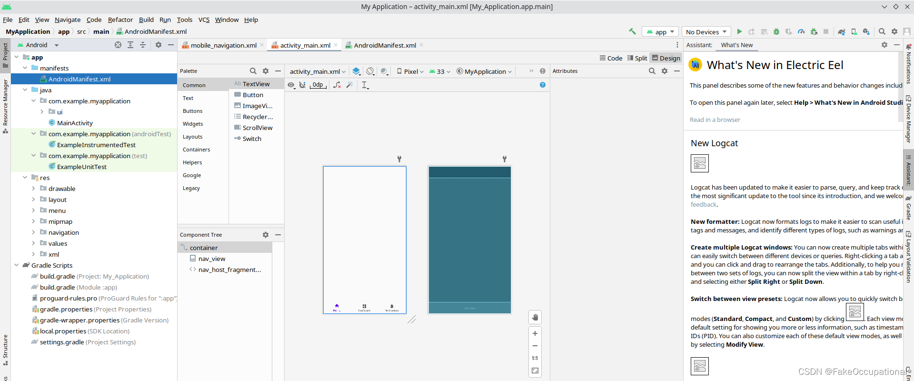The image size is (914, 381).
Task: Search attributes with magnifier icon
Action: (652, 71)
